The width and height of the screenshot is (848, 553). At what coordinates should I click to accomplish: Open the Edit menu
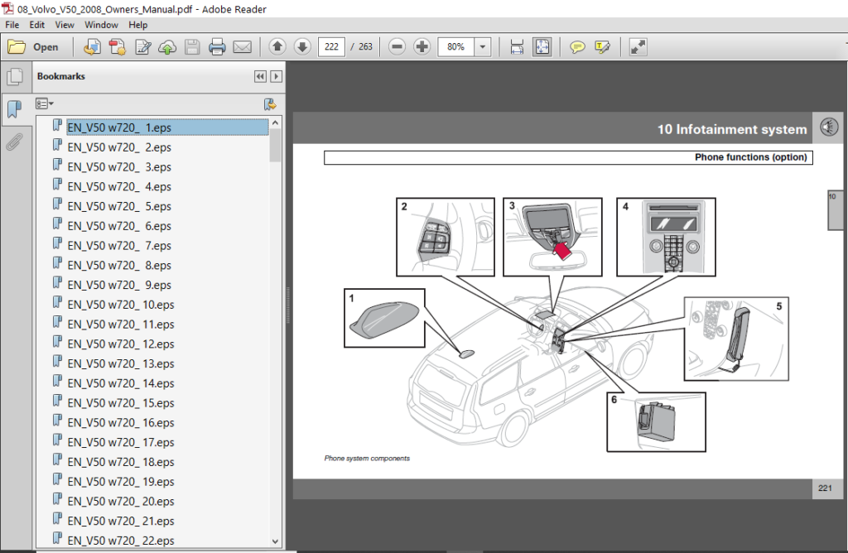tap(36, 25)
